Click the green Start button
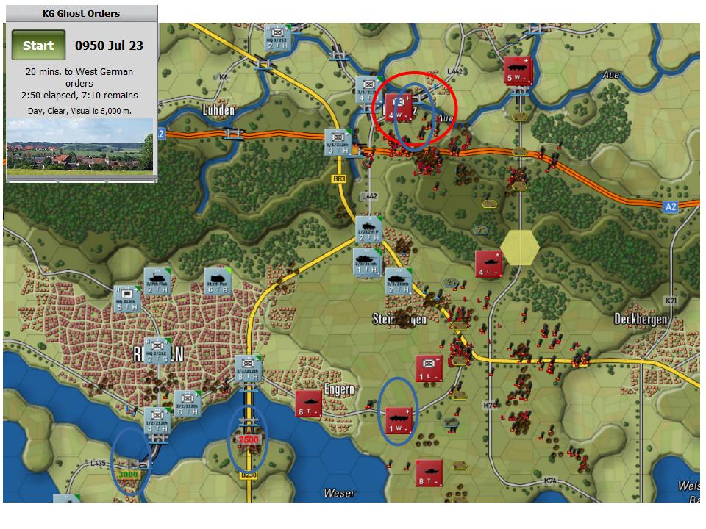Screen dimensions: 706x529 pyautogui.click(x=38, y=45)
